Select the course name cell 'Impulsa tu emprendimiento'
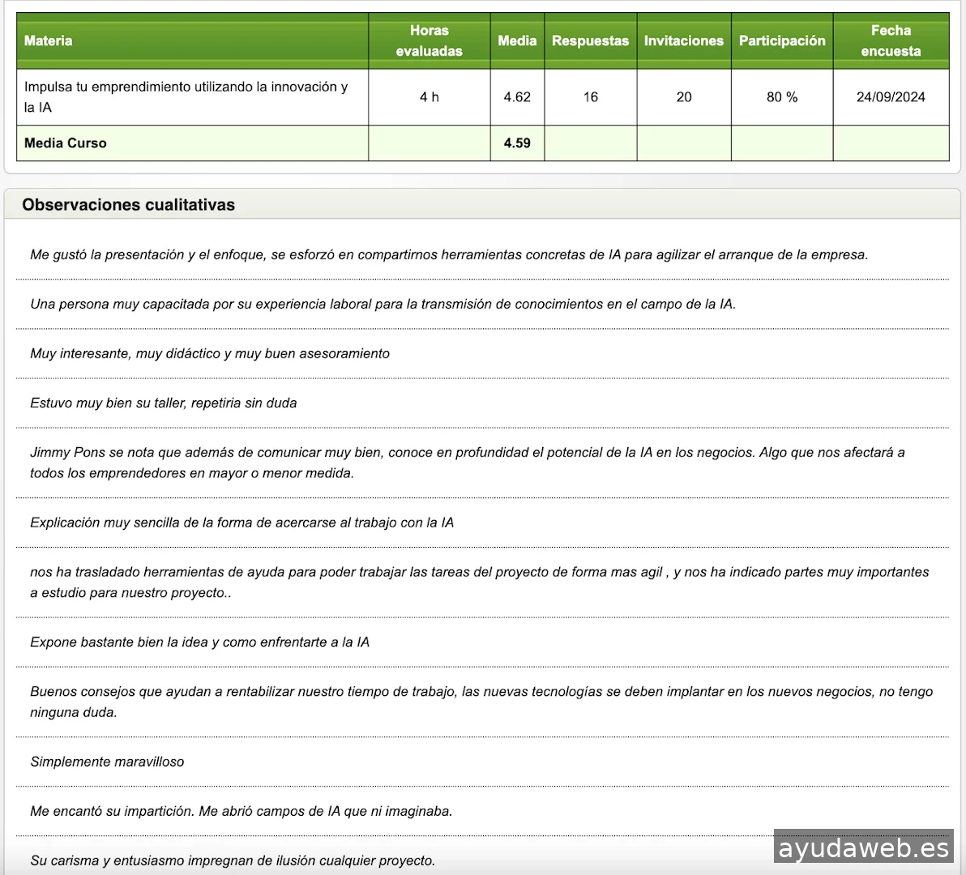966x875 pixels. pyautogui.click(x=186, y=97)
